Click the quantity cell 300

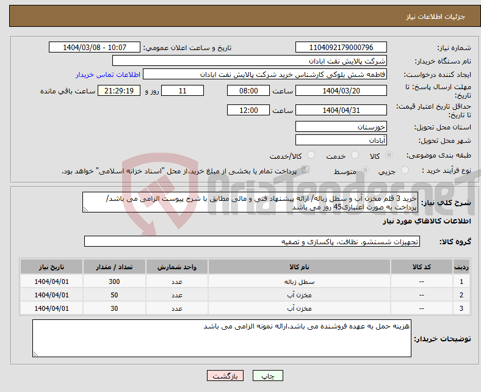click(x=114, y=281)
